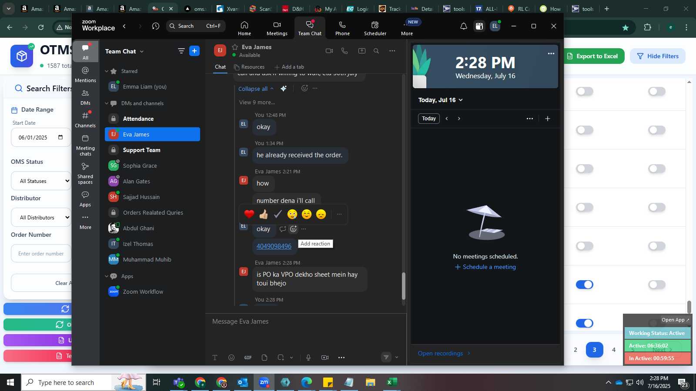Open the Sophia Grace chat
The height and width of the screenshot is (391, 696).
tap(152, 166)
